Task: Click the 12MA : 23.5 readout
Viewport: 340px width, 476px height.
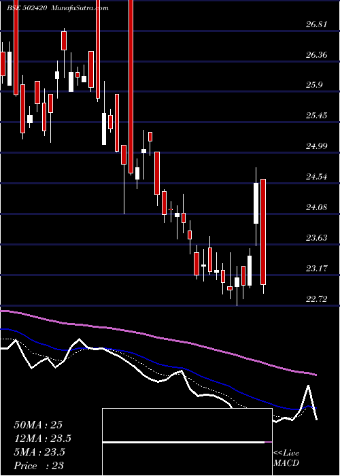Action: [42, 439]
